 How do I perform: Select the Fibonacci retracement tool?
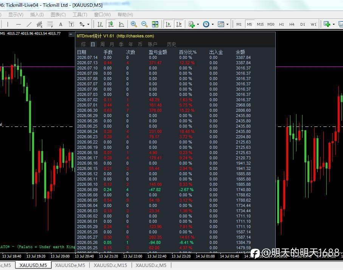pyautogui.click(x=50, y=24)
